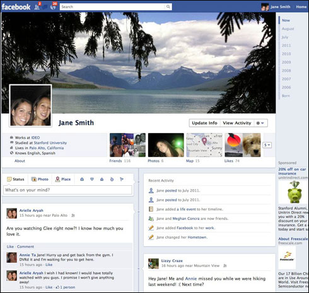309x293 pixels.
Task: Jump to 2011 on the timeline
Action: tap(286, 45)
